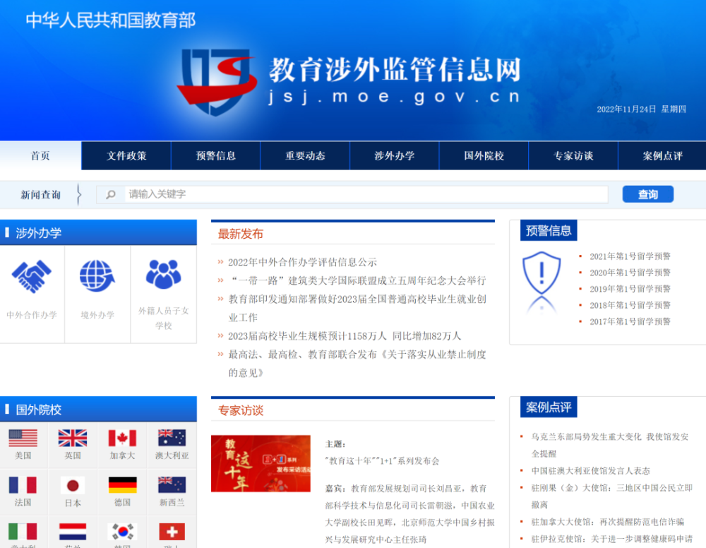Open 重要动态 navigation tab

click(x=305, y=156)
